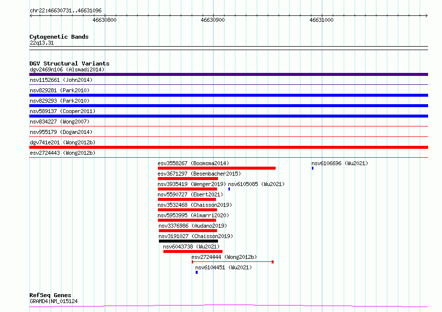The image size is (442, 312).
Task: Select the nsv1152661 (John2014) label
Action: click(61, 80)
